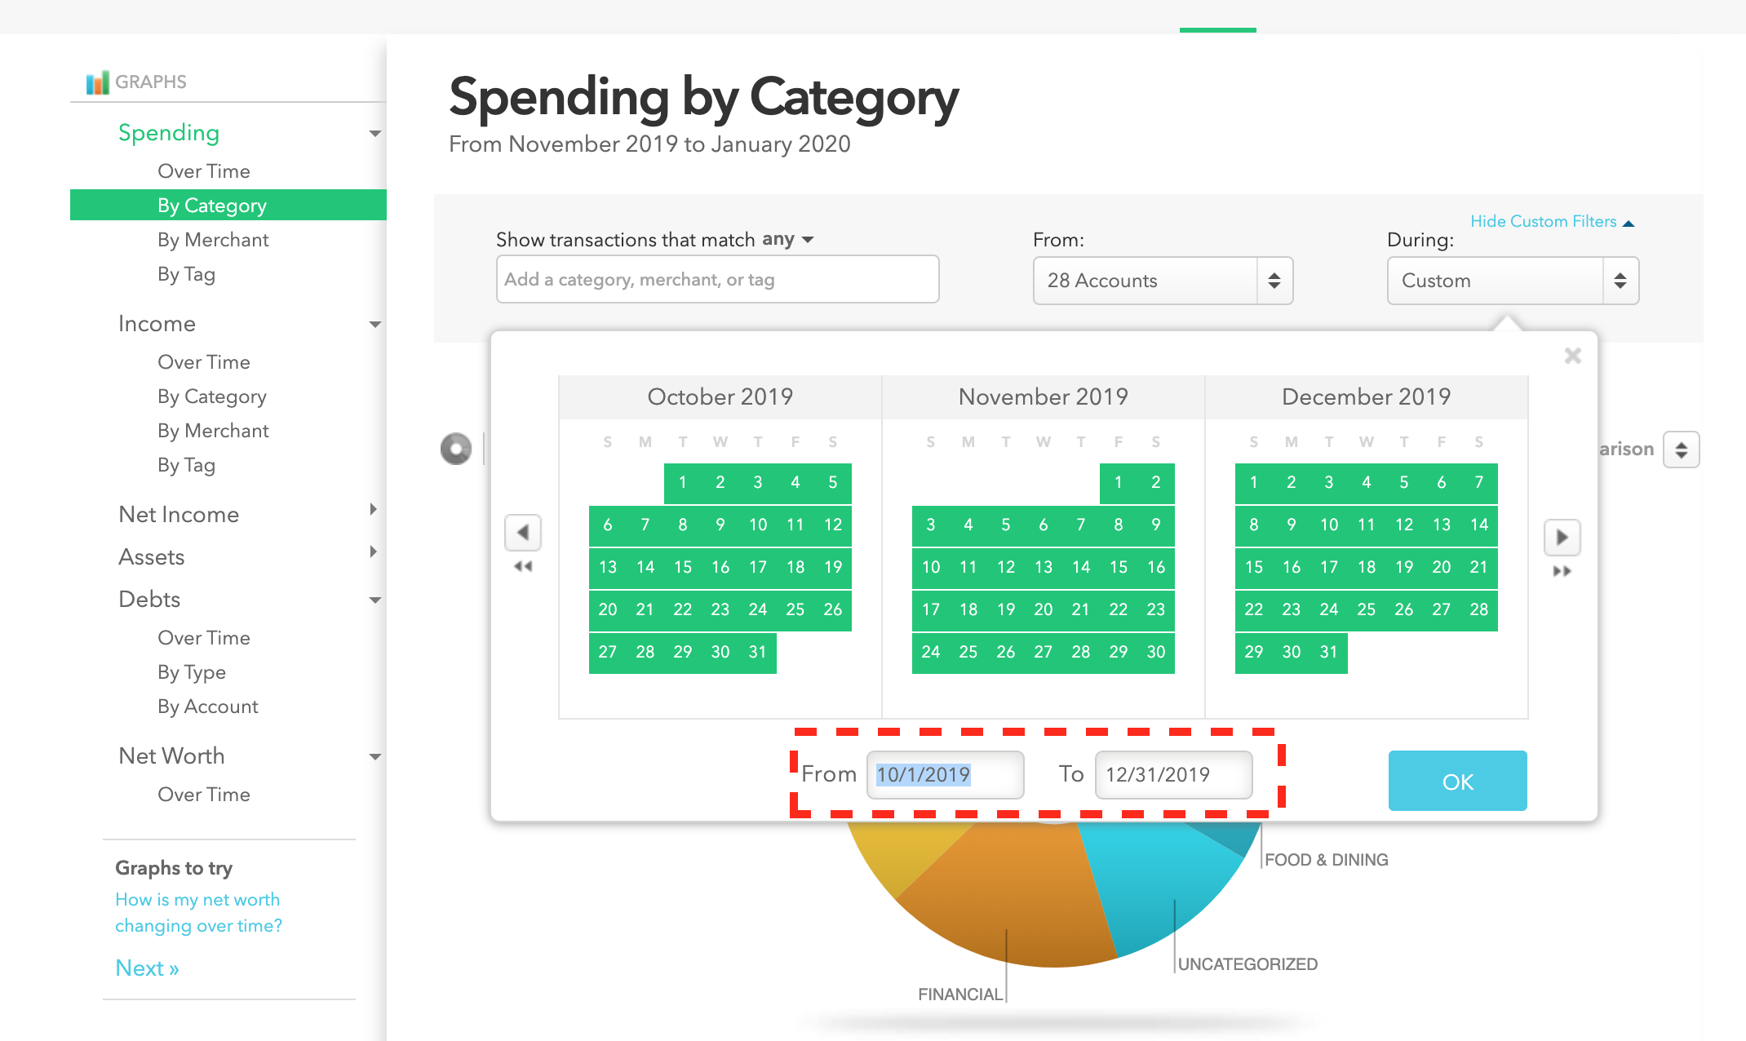Click the Graphs bar chart icon

[x=97, y=82]
